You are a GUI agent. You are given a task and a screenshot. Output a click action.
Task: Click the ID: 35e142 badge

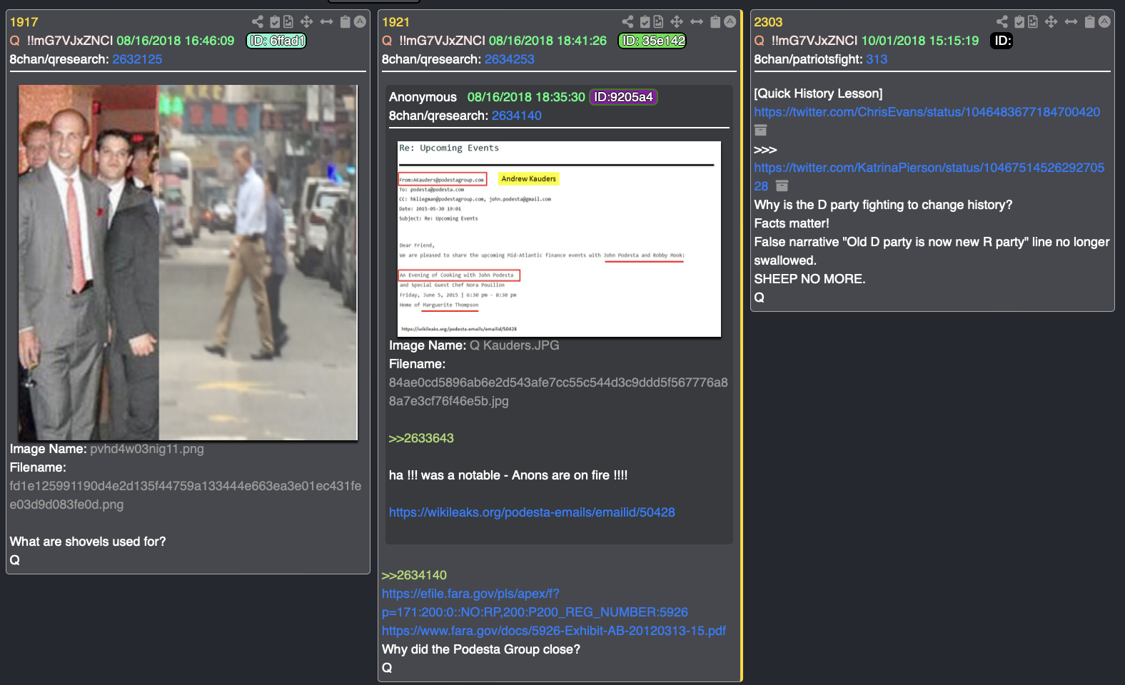652,41
